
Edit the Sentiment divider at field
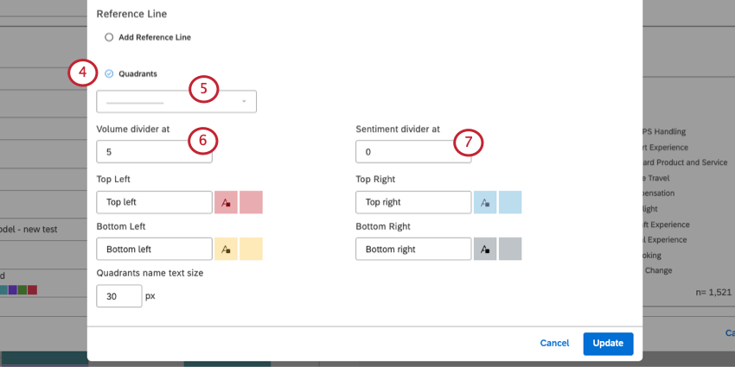point(402,152)
